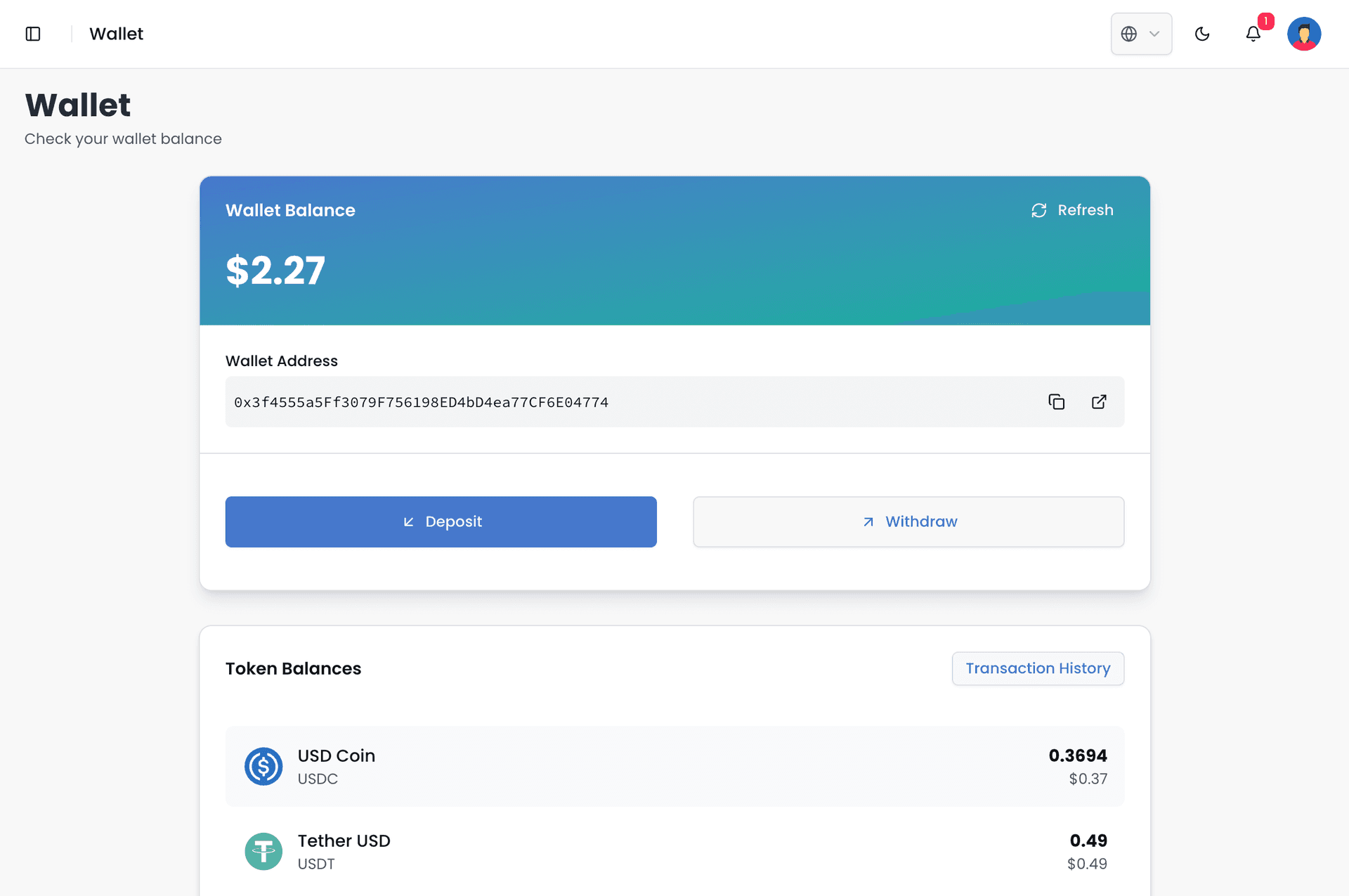Toggle the sidebar panel icon
The height and width of the screenshot is (896, 1349).
click(33, 34)
